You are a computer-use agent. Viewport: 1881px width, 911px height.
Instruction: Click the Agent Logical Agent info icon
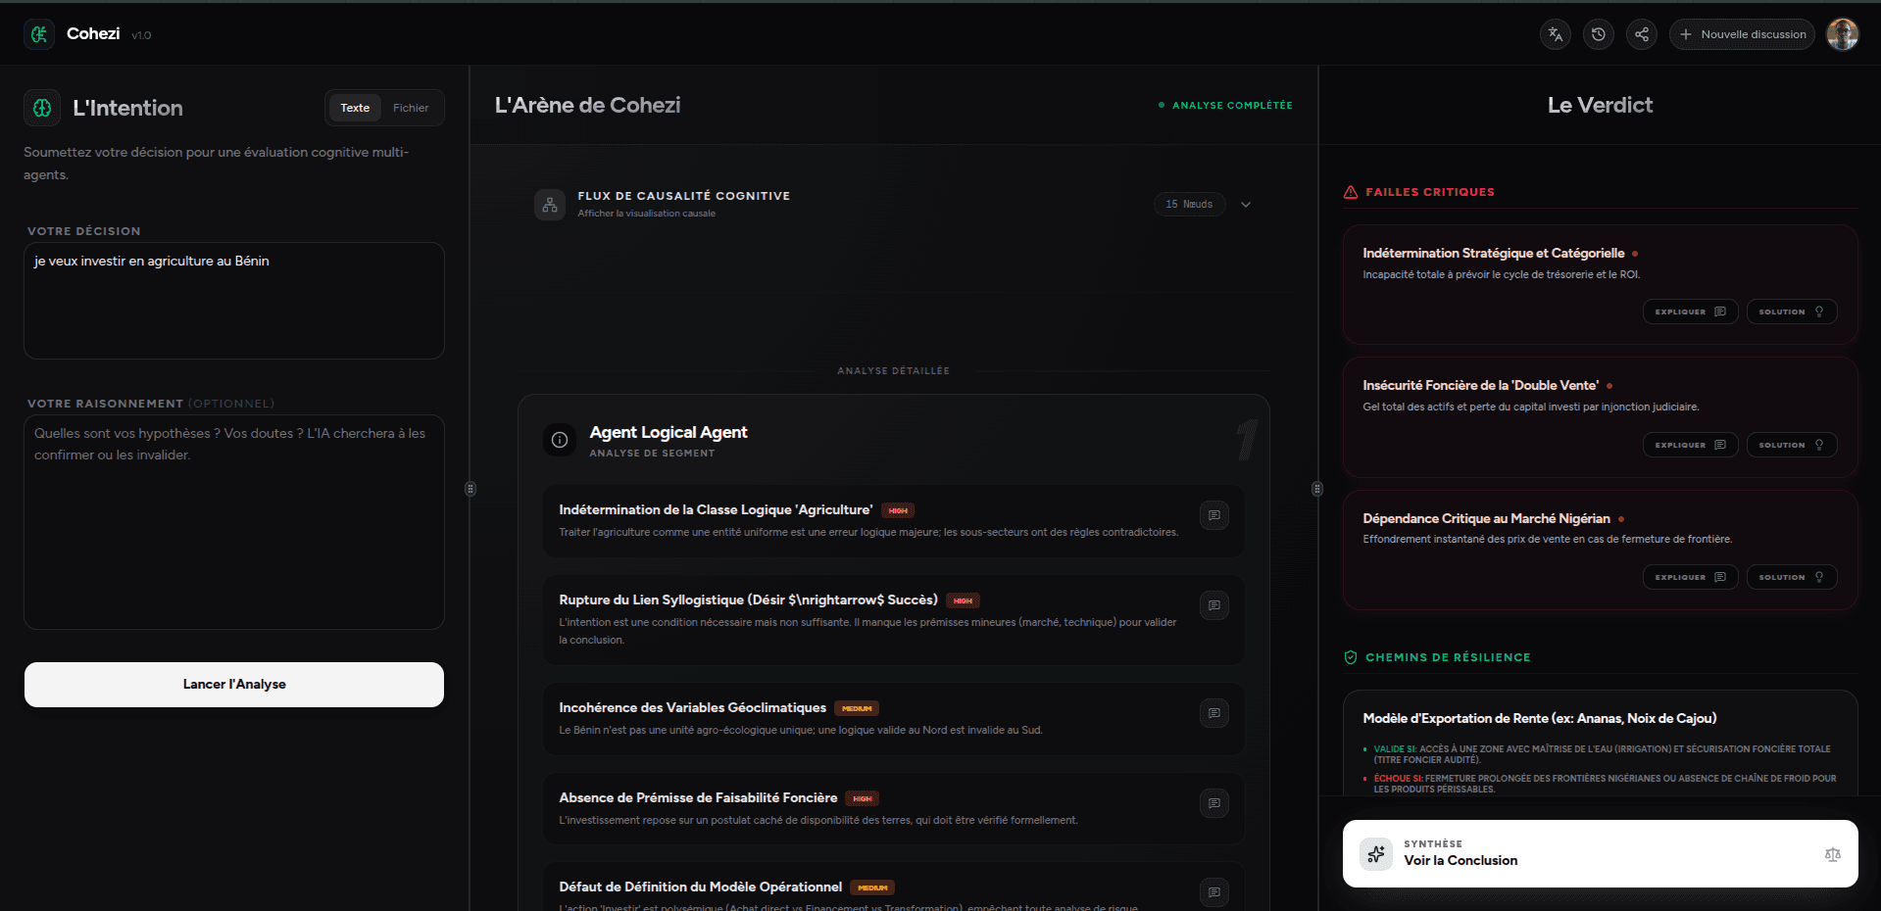click(560, 440)
